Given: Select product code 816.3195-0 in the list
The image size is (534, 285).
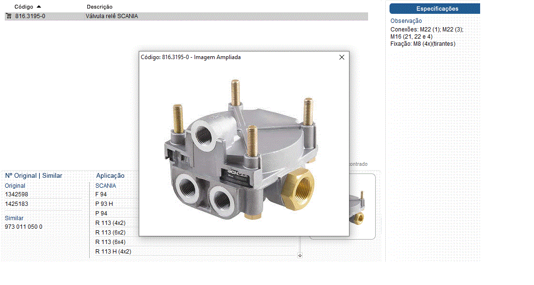Looking at the screenshot, I should click(30, 16).
